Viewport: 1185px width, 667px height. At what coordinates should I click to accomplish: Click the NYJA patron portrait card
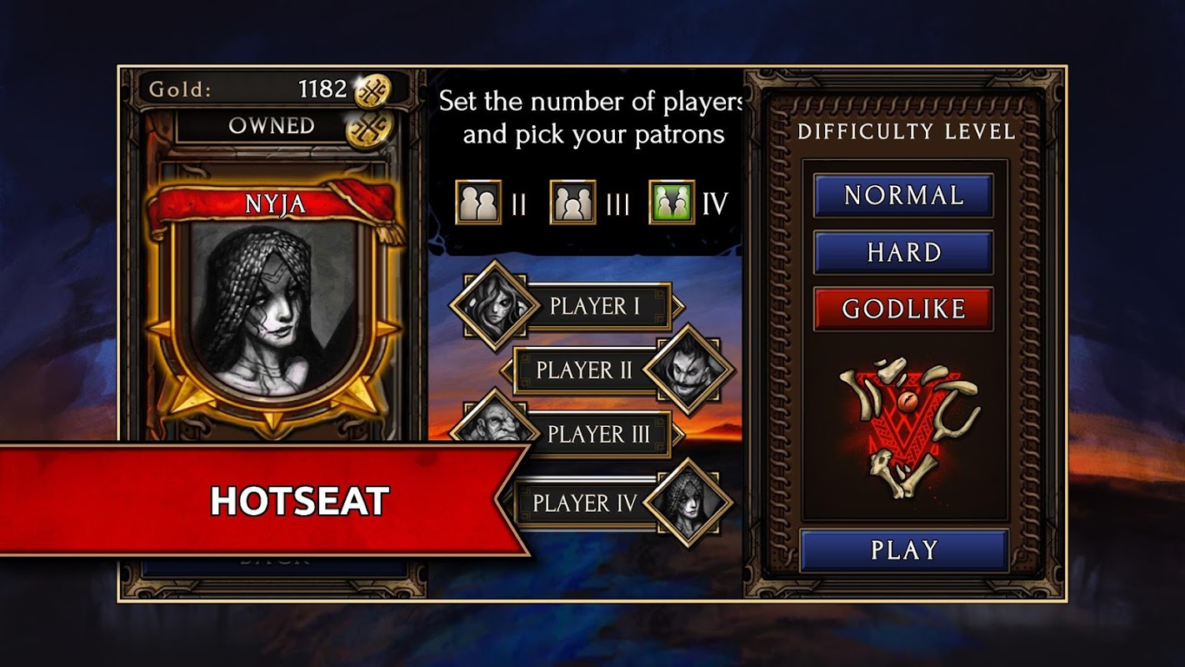pyautogui.click(x=272, y=300)
